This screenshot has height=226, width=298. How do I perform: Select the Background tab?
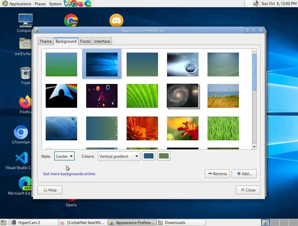point(66,41)
